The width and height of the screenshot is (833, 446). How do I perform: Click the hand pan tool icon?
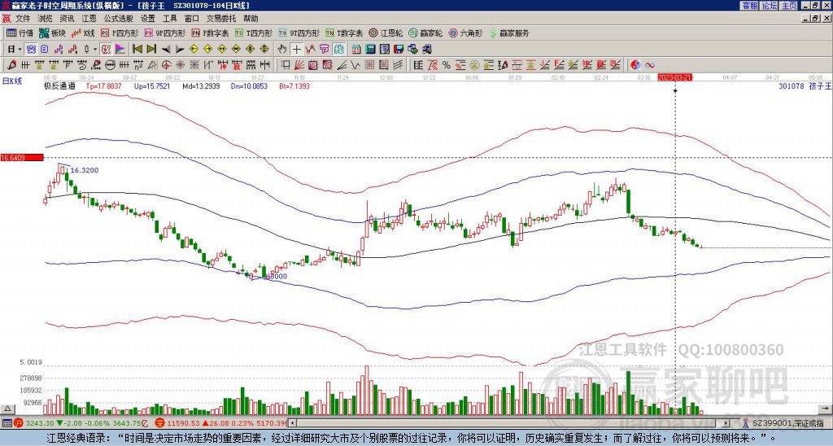[x=281, y=49]
